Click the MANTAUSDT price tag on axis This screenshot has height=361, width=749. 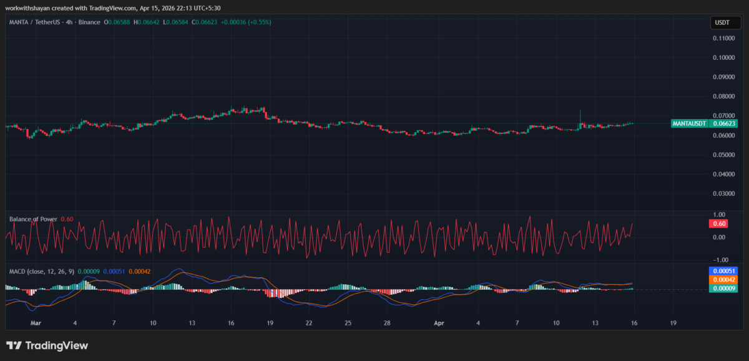(x=690, y=123)
